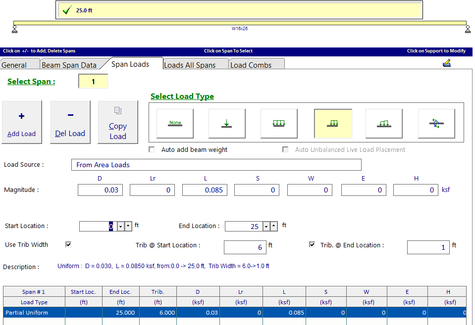Uncheck the Trib. @ End Location checkbox
Image resolution: width=475 pixels, height=325 pixels.
tap(312, 244)
